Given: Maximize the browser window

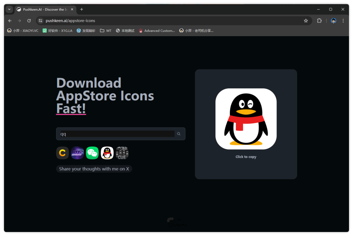Looking at the screenshot, I should pyautogui.click(x=330, y=9).
